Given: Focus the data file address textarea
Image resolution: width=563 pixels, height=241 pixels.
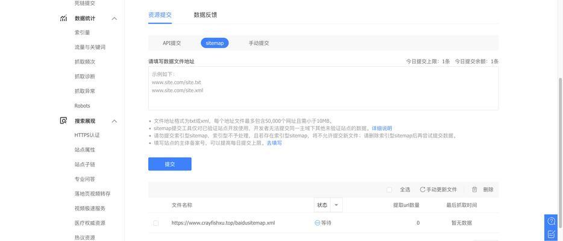Looking at the screenshot, I should pyautogui.click(x=323, y=88).
